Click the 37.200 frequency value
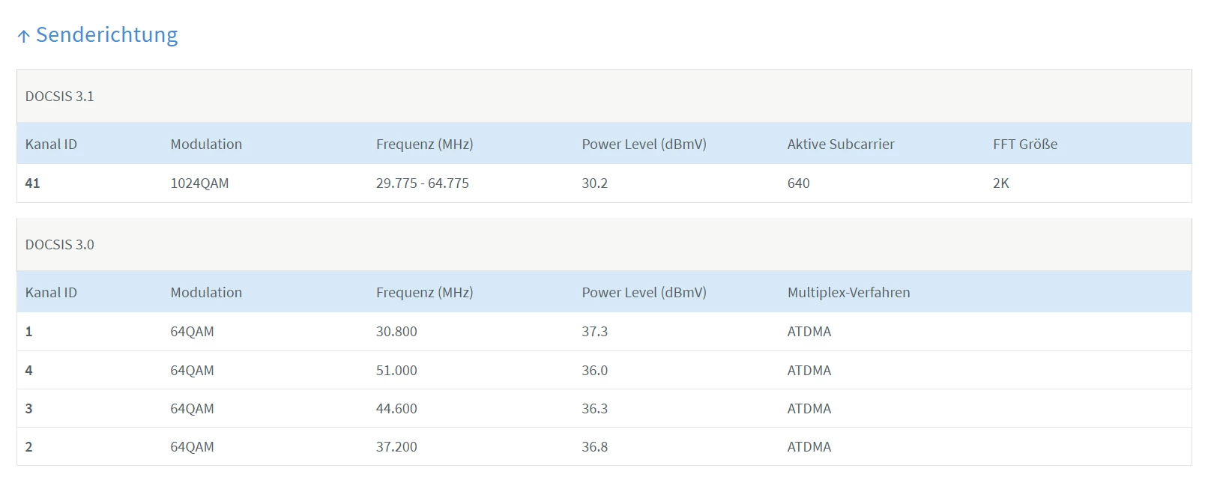 (x=396, y=447)
